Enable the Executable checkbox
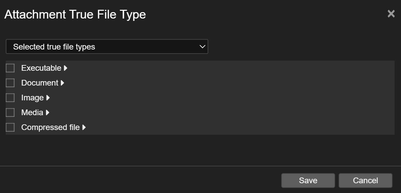This screenshot has width=401, height=193. click(x=10, y=68)
